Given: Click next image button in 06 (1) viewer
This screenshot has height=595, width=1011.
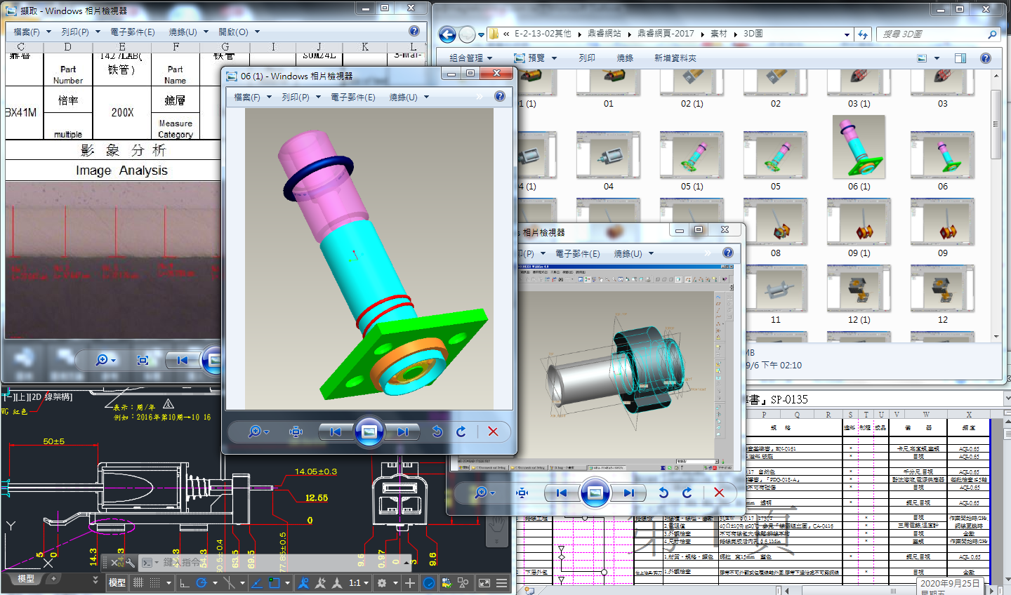Looking at the screenshot, I should click(x=402, y=432).
